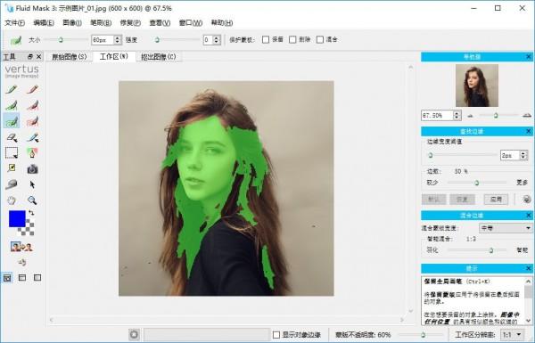Viewport: 535px width, 343px height.
Task: Select the highlighted green keep global brush
Action: (12, 121)
